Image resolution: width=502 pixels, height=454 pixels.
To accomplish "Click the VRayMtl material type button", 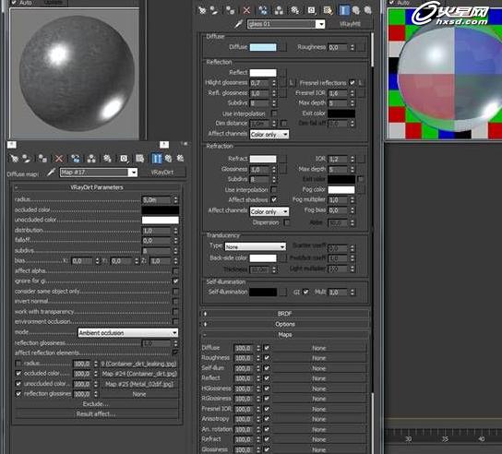I will pyautogui.click(x=350, y=24).
